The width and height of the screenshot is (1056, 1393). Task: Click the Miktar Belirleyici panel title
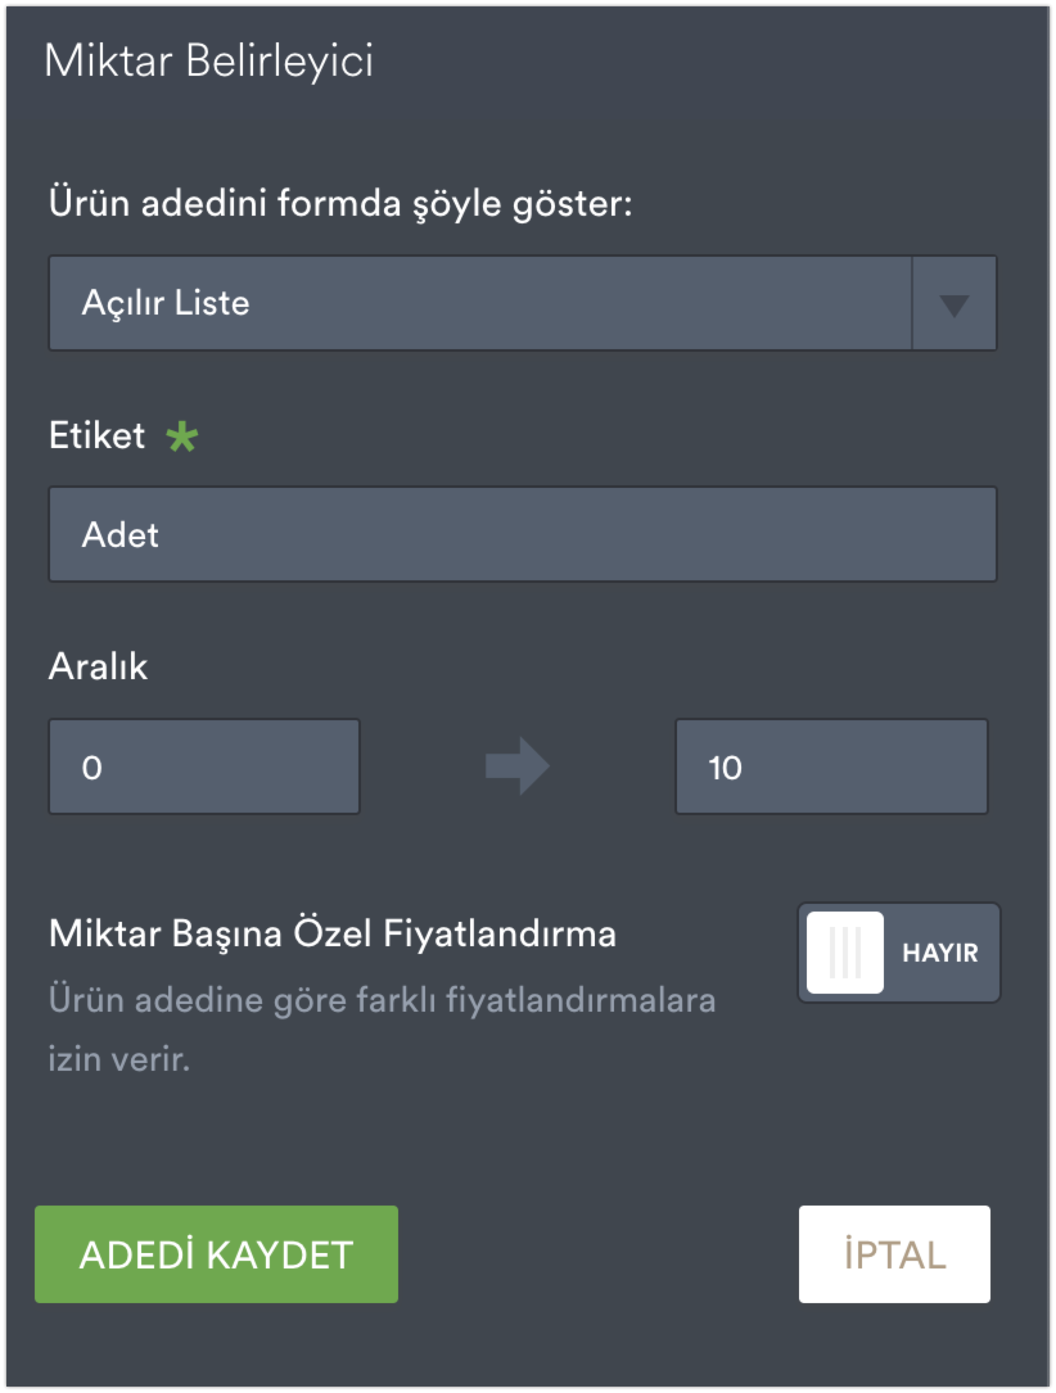pyautogui.click(x=209, y=62)
